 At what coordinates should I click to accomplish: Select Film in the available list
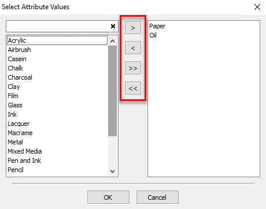[57, 96]
